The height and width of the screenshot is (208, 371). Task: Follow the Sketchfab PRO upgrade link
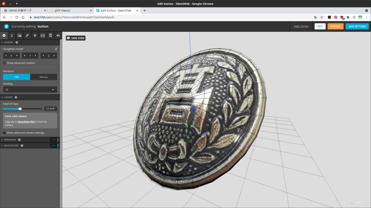pos(26,122)
